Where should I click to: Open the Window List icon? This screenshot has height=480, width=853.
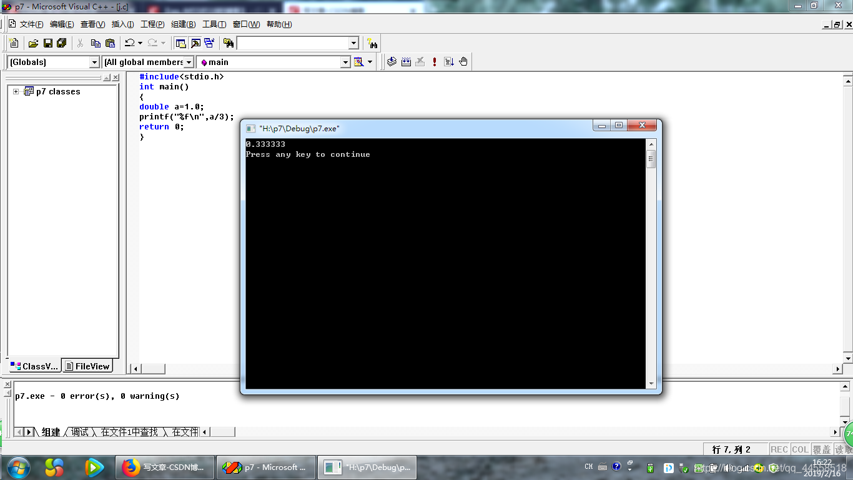[209, 43]
